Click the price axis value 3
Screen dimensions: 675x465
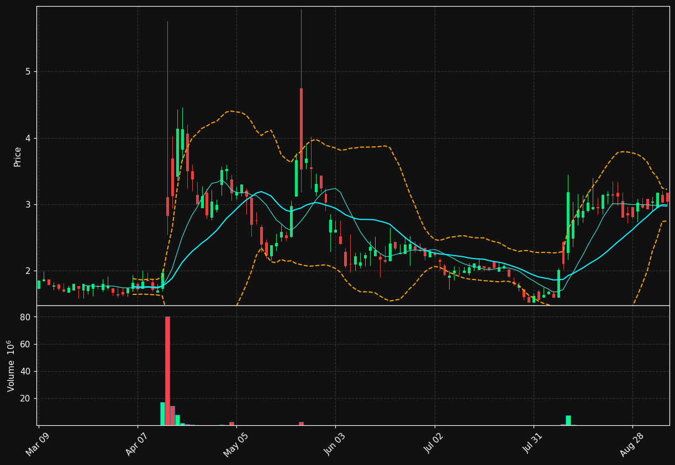pos(28,205)
